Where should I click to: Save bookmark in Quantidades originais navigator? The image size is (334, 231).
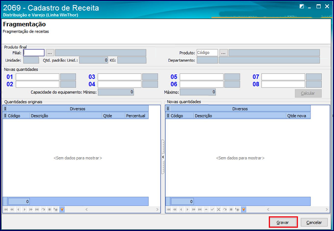[50, 209]
